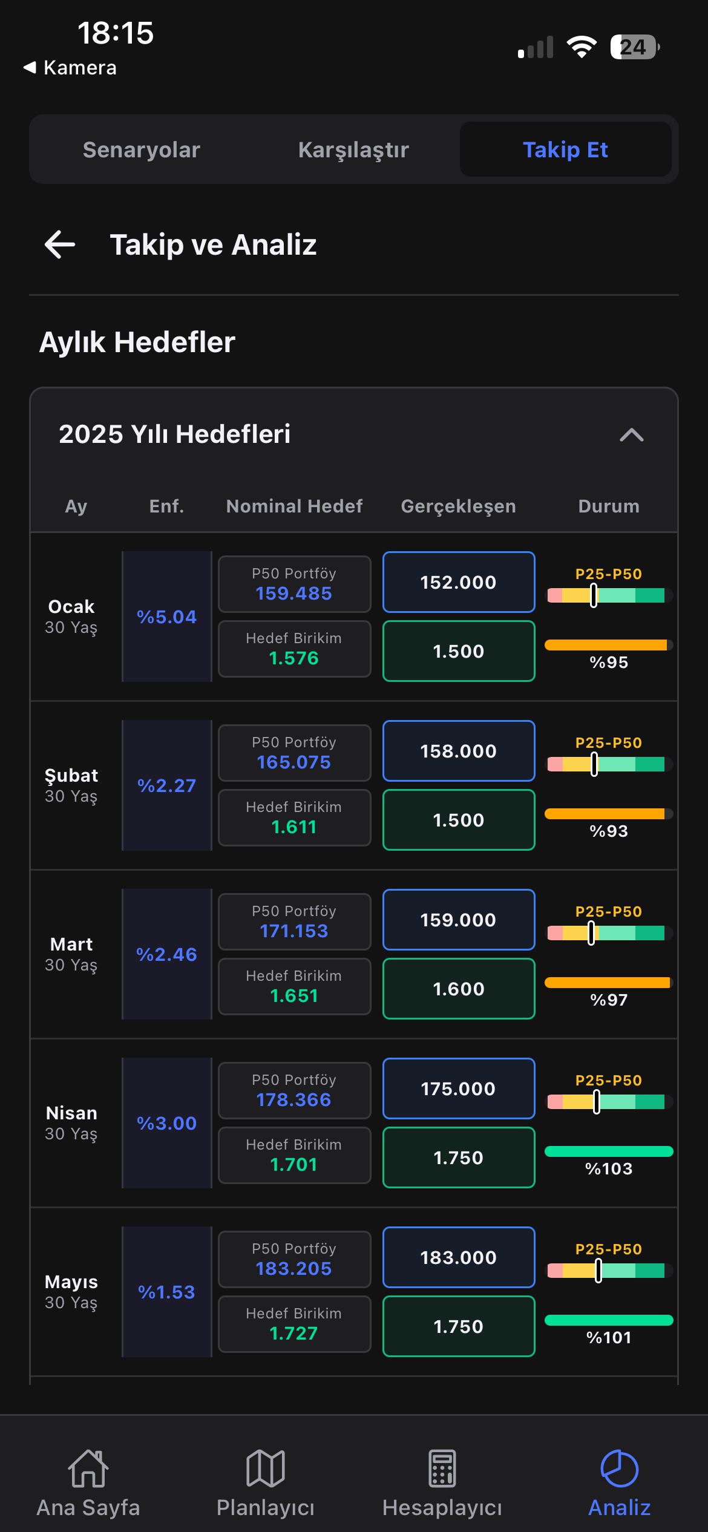The height and width of the screenshot is (1532, 708).
Task: Click Mayıs Hedef Birikim target 1.727
Action: pyautogui.click(x=294, y=1324)
